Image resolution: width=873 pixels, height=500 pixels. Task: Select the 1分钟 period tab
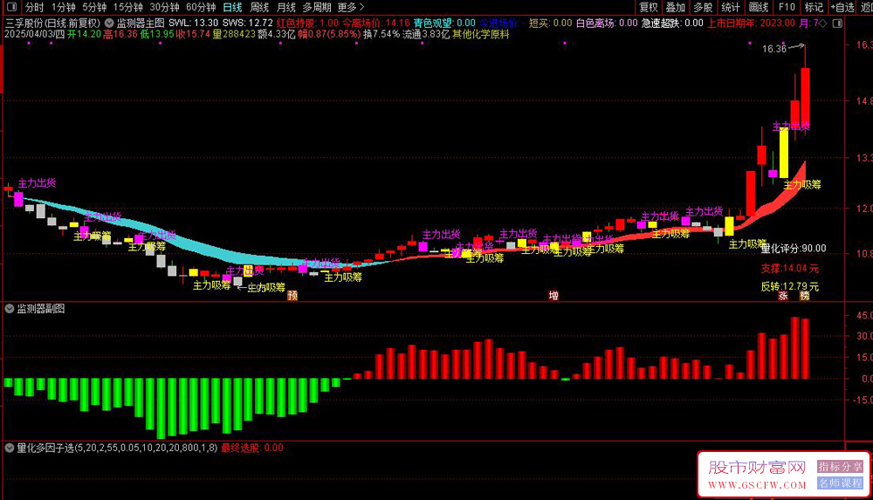click(63, 7)
